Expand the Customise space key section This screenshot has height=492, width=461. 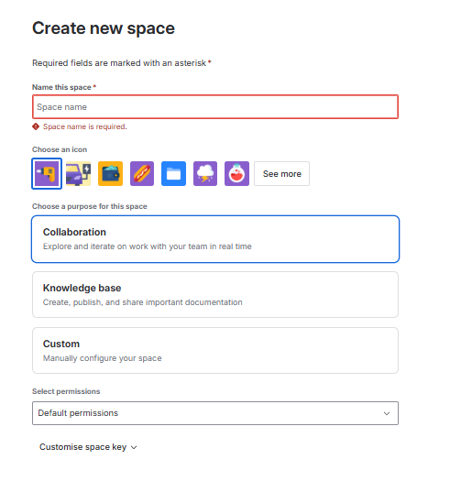(88, 447)
